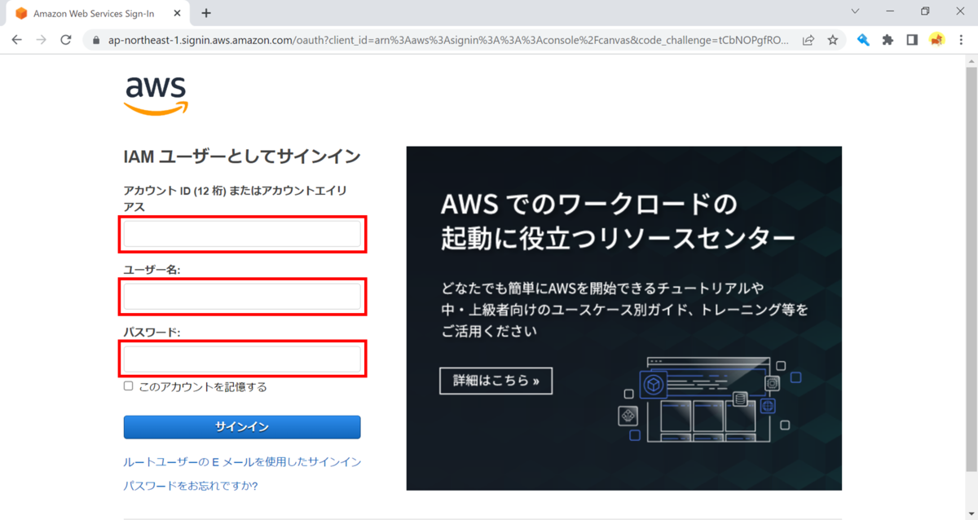Click the account ID or alias field

coord(242,235)
